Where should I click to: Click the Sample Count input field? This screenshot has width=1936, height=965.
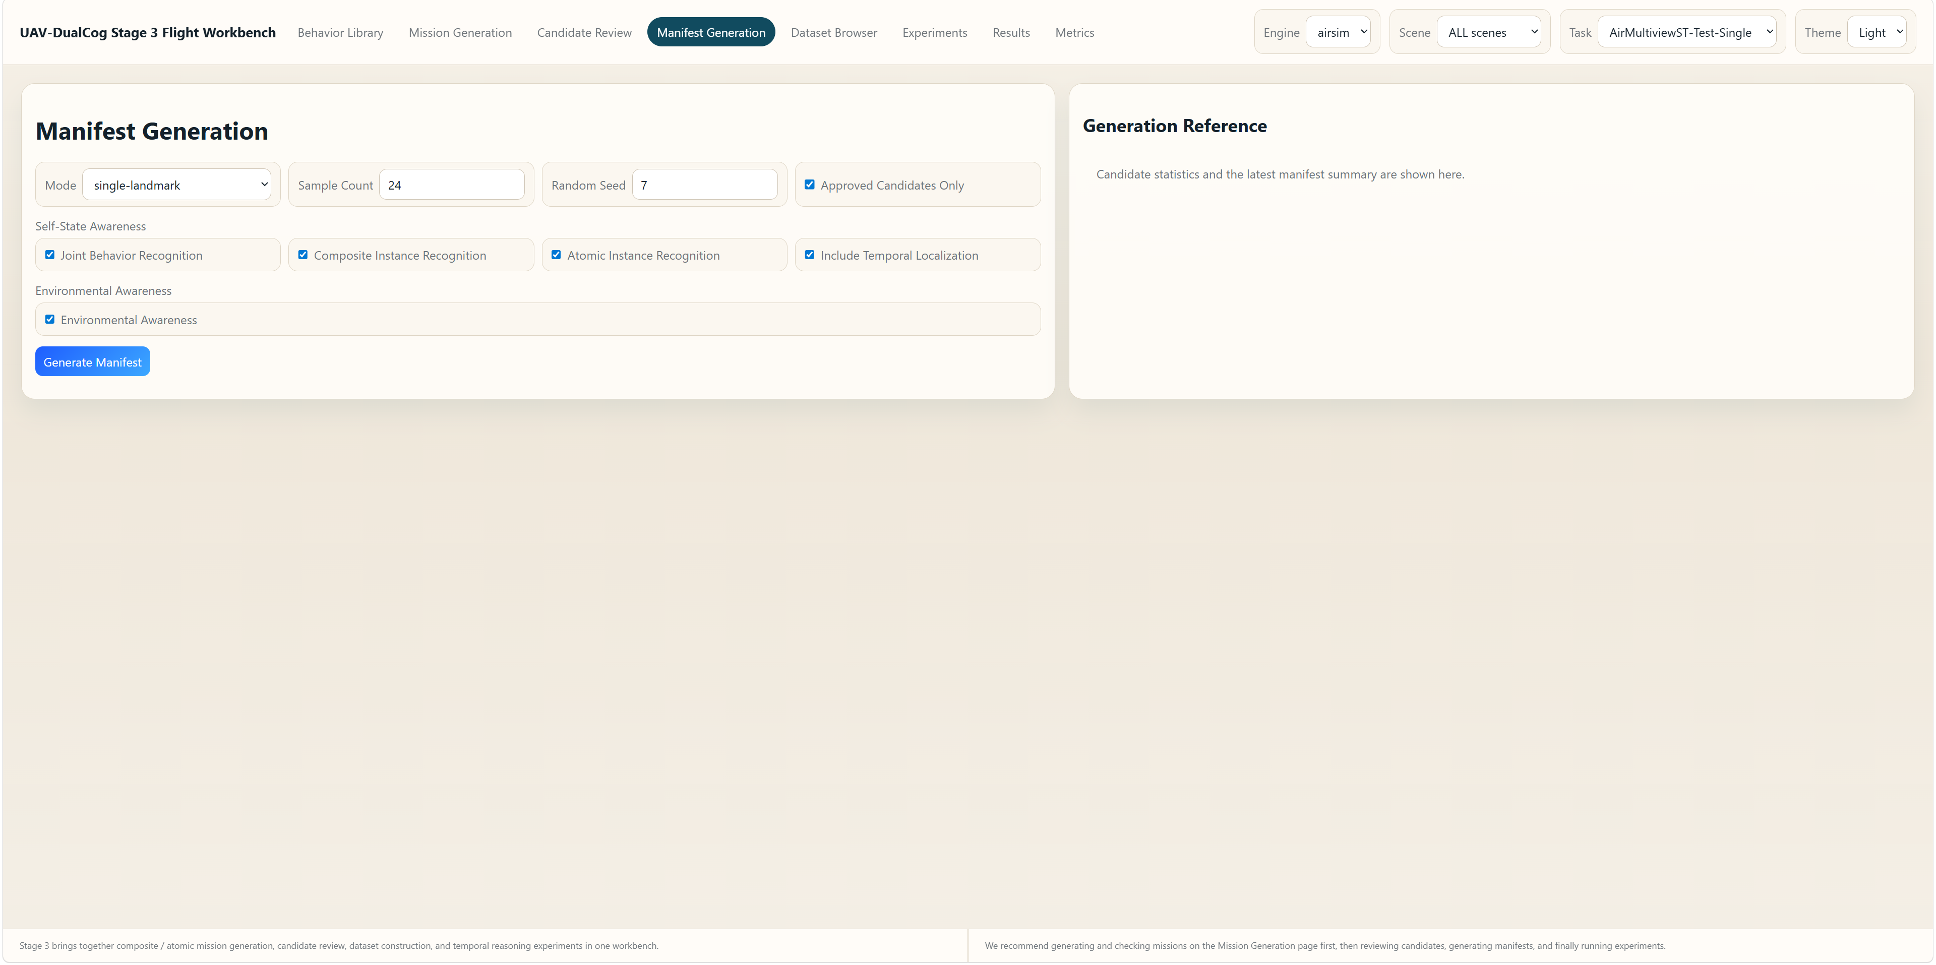coord(452,184)
